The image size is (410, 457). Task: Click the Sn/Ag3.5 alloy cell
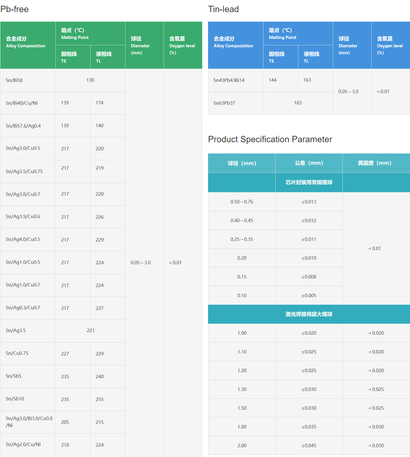[16, 331]
